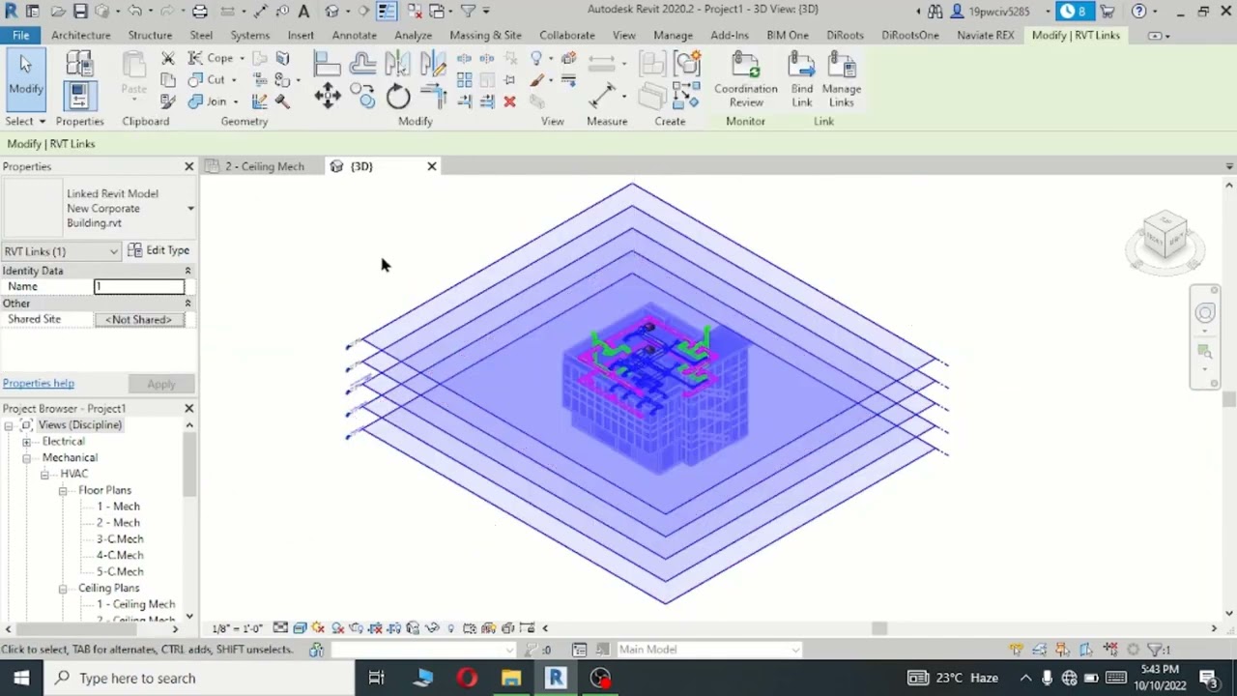Open the Join dropdown arrow
This screenshot has width=1237, height=696.
tap(235, 101)
